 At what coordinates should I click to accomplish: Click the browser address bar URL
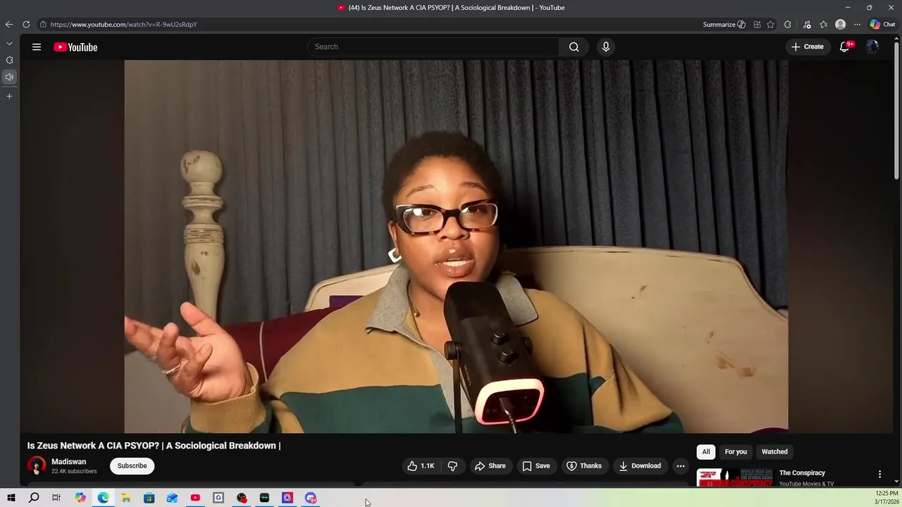(x=123, y=25)
